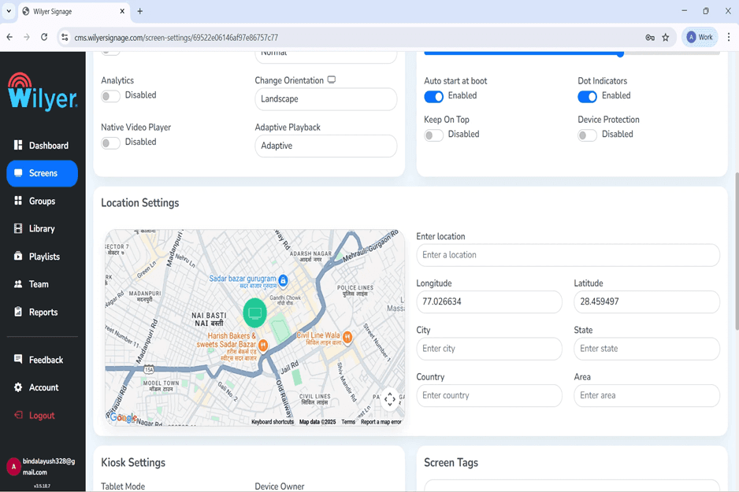Open the browser tab search dropdown
This screenshot has width=739, height=492.
[x=9, y=11]
